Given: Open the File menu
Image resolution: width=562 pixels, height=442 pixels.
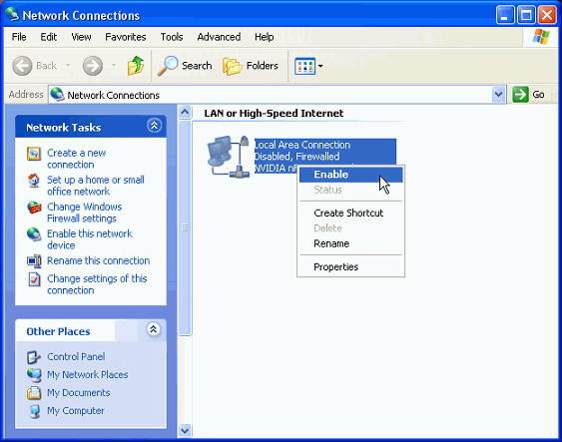Looking at the screenshot, I should 19,37.
